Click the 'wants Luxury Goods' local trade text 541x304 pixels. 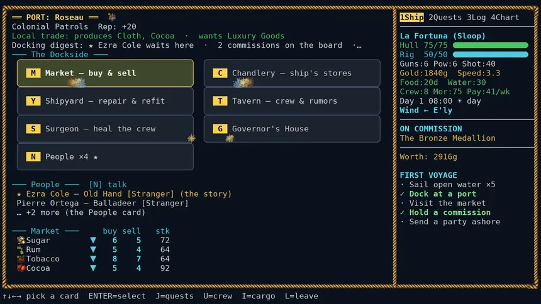241,36
